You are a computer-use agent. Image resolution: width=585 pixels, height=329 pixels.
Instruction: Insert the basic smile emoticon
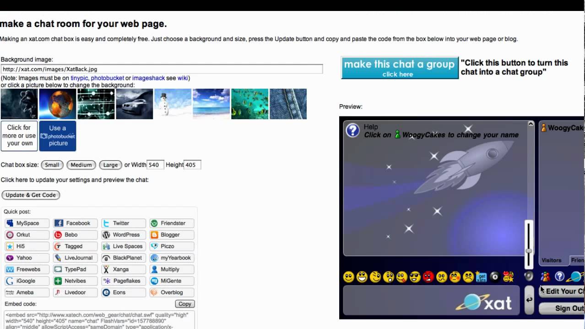[x=349, y=277]
